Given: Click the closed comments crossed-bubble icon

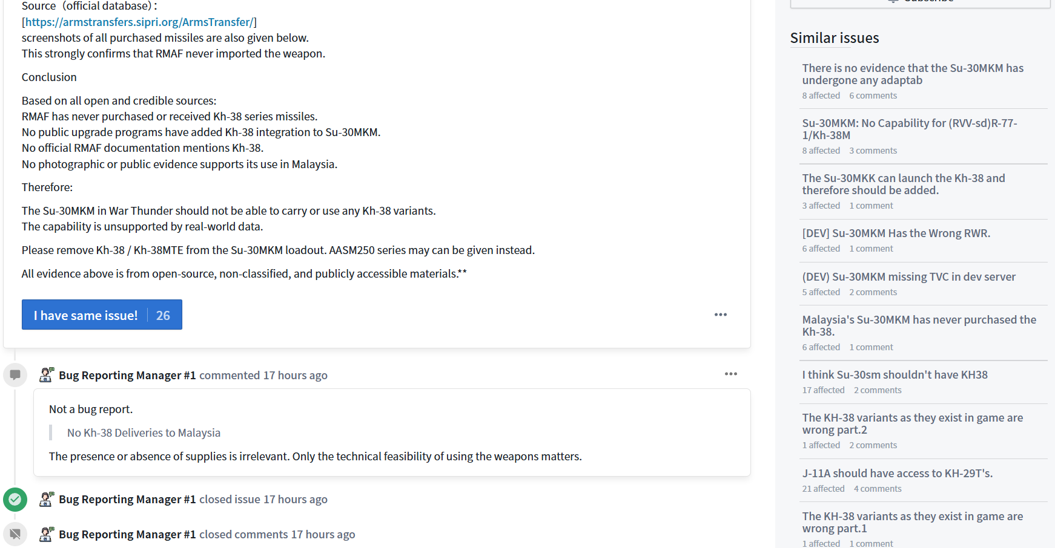Looking at the screenshot, I should click(x=15, y=534).
